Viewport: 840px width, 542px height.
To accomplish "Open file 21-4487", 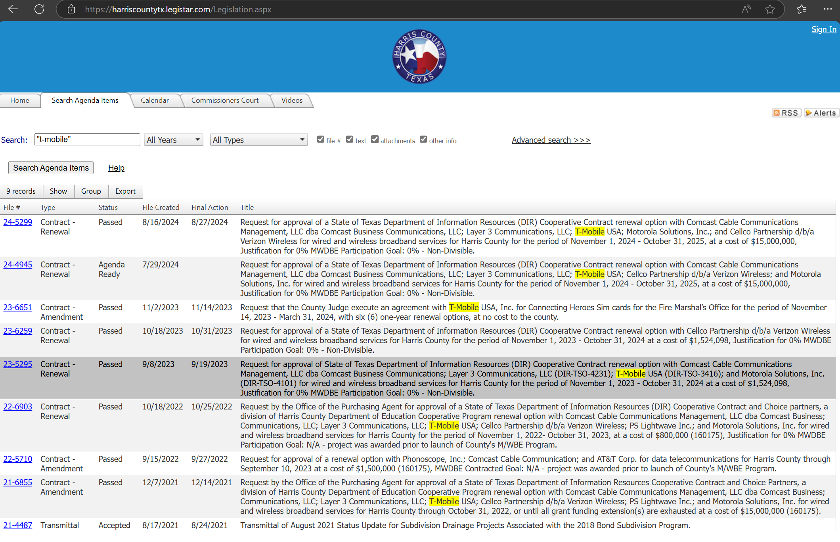I will [x=18, y=525].
